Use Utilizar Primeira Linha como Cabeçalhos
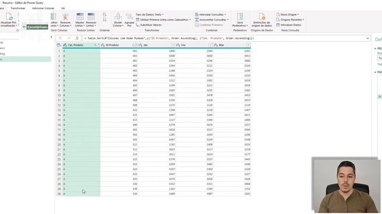 pyautogui.click(x=163, y=20)
